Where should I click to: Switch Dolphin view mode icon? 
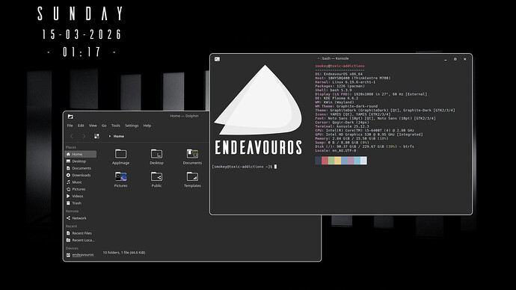pyautogui.click(x=96, y=136)
